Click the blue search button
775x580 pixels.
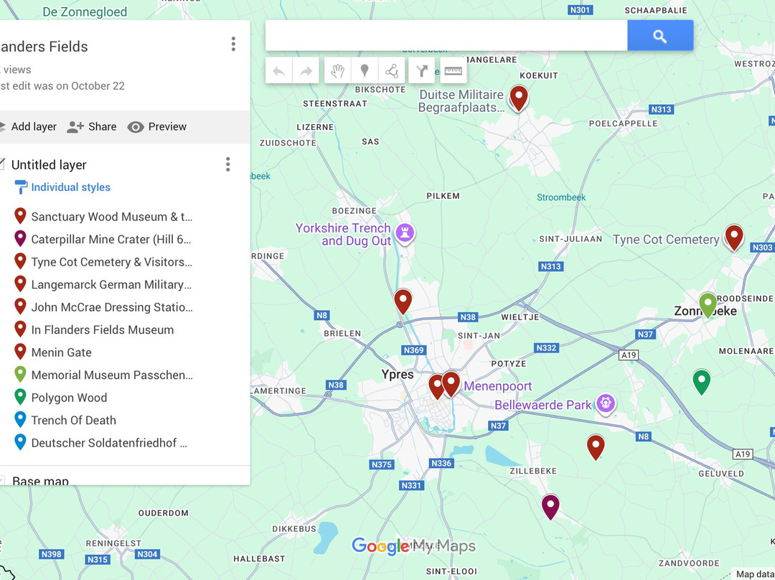point(659,36)
